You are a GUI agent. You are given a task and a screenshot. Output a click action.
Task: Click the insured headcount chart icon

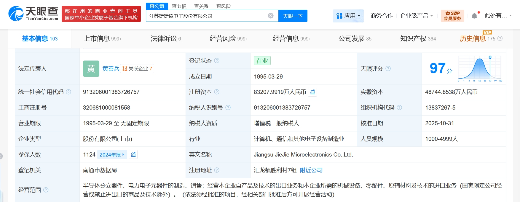133,155
